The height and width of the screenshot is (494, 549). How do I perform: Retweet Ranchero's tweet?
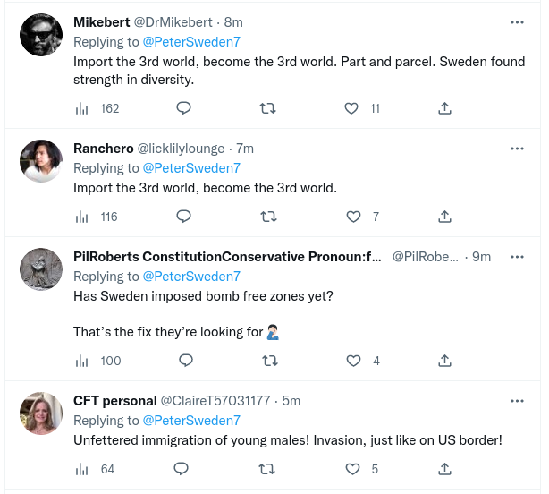tap(266, 217)
